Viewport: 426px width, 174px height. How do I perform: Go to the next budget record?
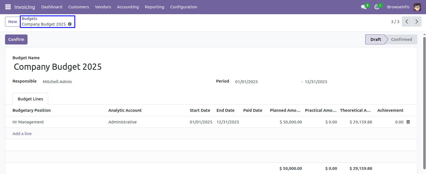417,22
